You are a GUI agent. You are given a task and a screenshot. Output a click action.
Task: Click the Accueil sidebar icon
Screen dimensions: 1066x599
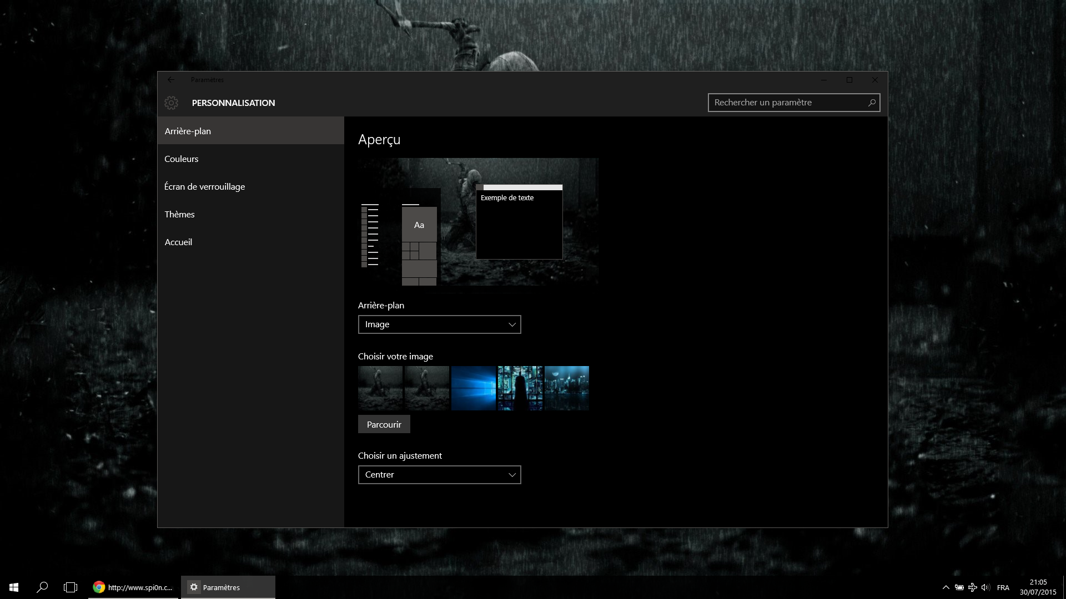[179, 241]
